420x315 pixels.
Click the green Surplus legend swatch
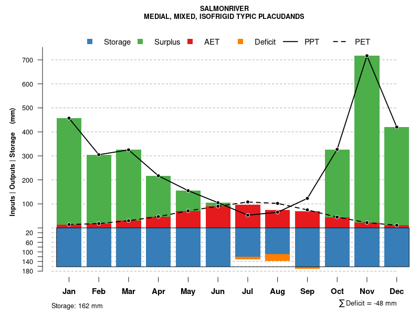tap(140, 42)
